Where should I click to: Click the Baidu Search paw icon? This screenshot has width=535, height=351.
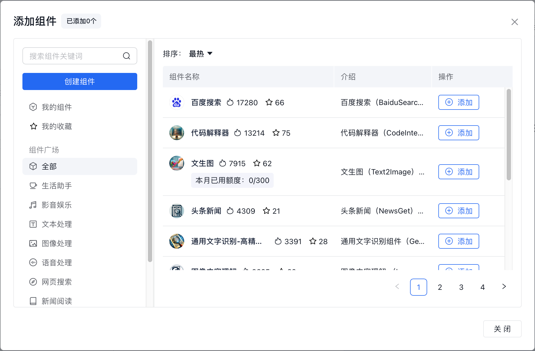coord(176,102)
